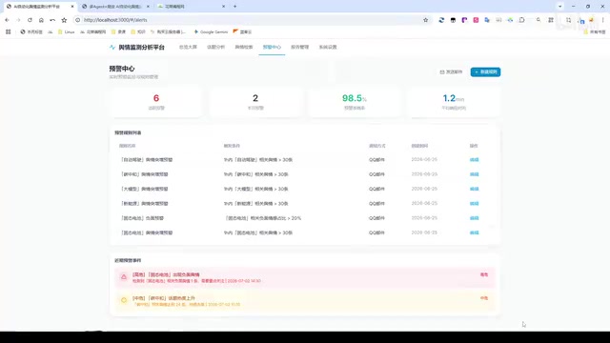
Task: Click the yellow circle icon on the 碳中和 alert
Action: [x=124, y=300]
